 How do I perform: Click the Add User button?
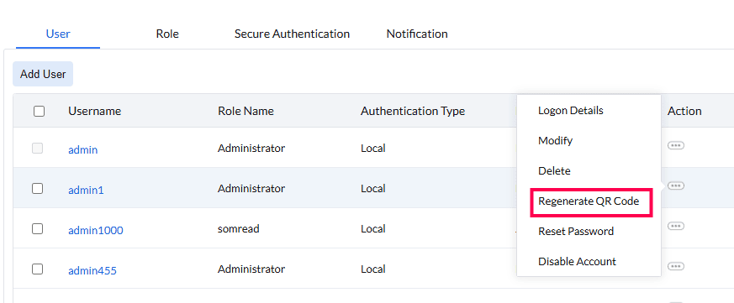(43, 74)
